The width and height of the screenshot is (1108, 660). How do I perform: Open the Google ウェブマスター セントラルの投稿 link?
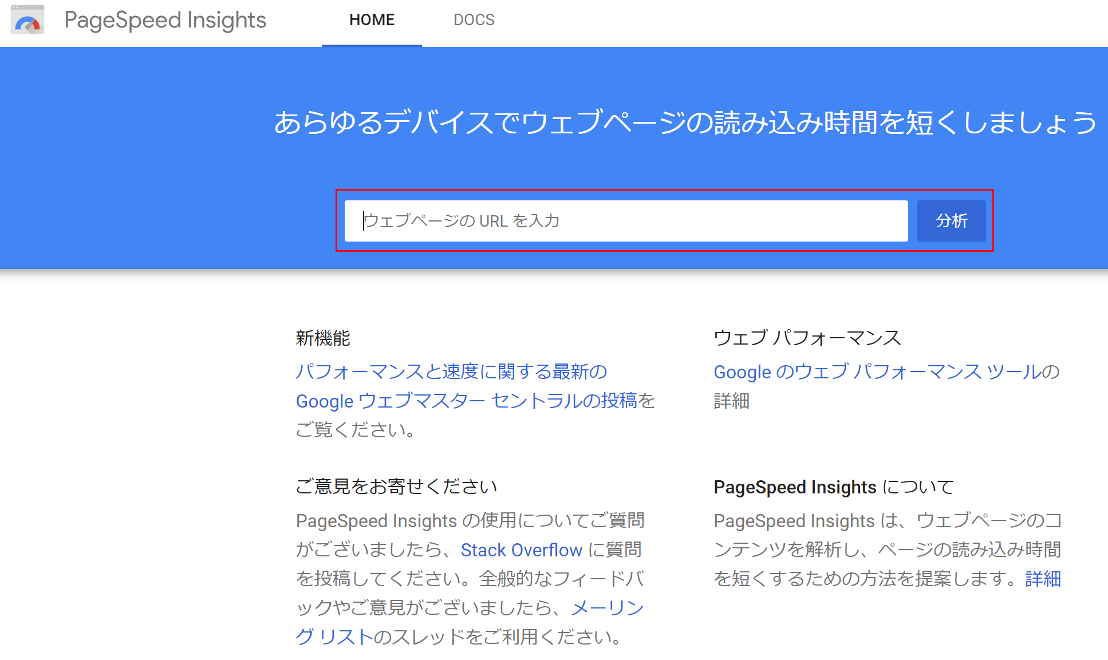pyautogui.click(x=466, y=401)
